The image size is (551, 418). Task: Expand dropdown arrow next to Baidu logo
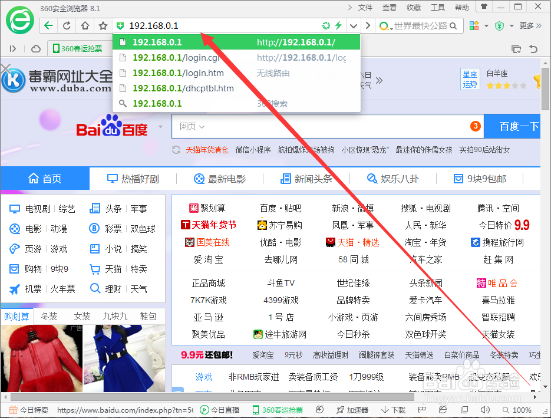161,127
